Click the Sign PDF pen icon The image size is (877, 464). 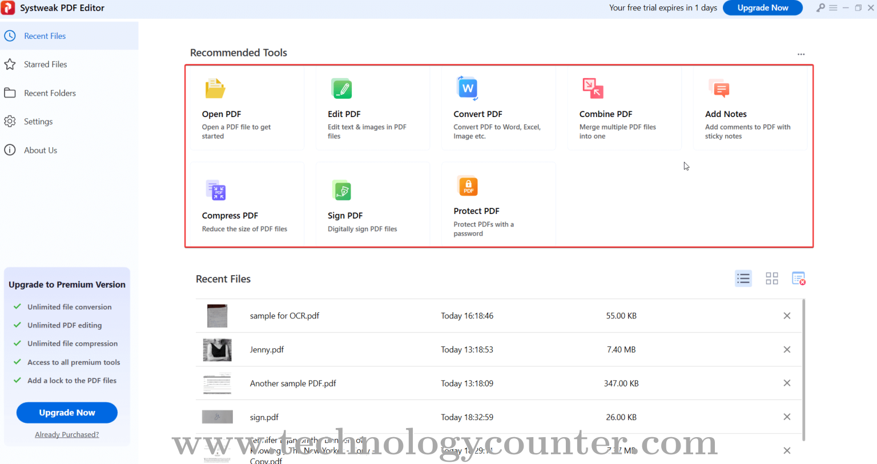coord(341,190)
